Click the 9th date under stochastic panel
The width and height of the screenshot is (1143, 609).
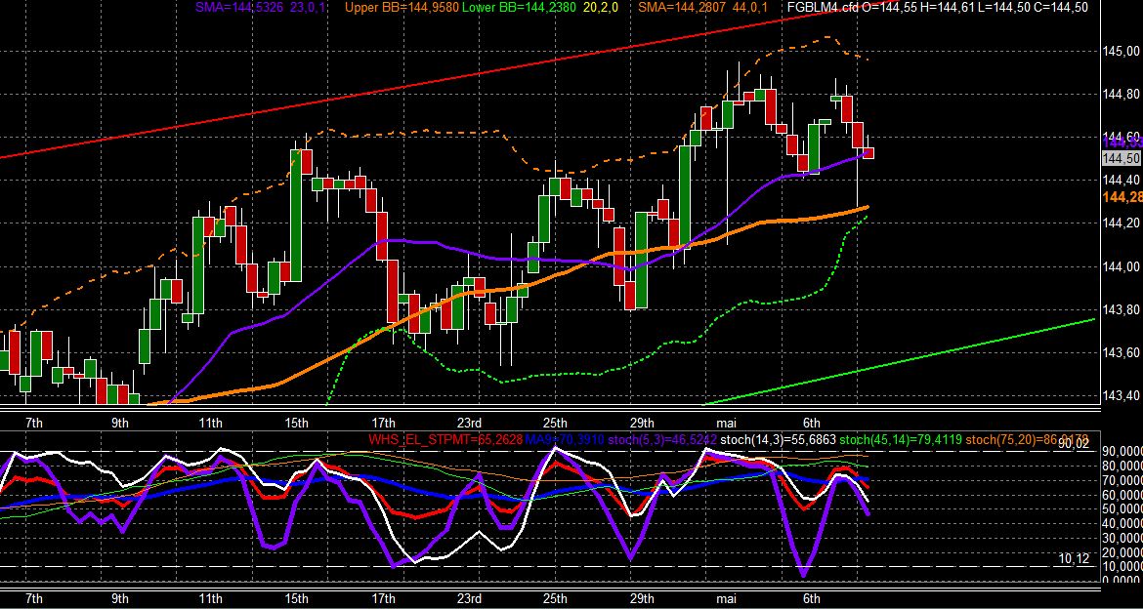[x=120, y=599]
